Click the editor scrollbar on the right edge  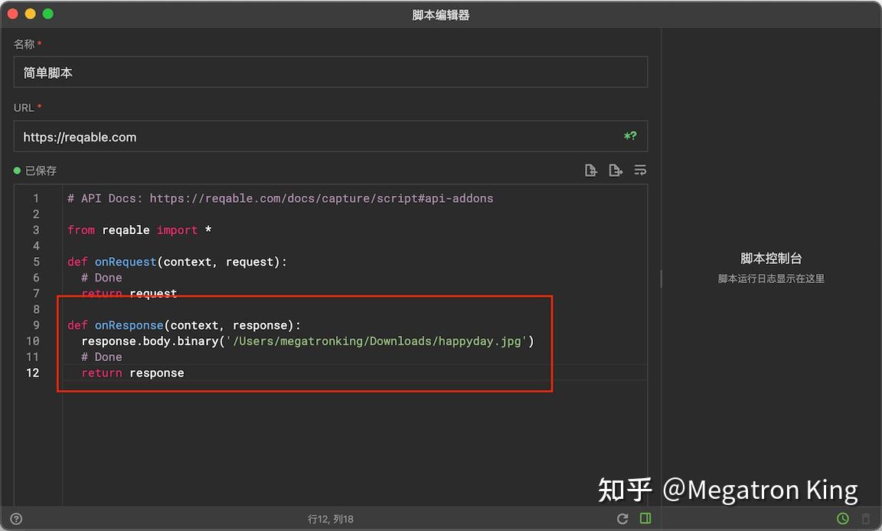pos(660,279)
